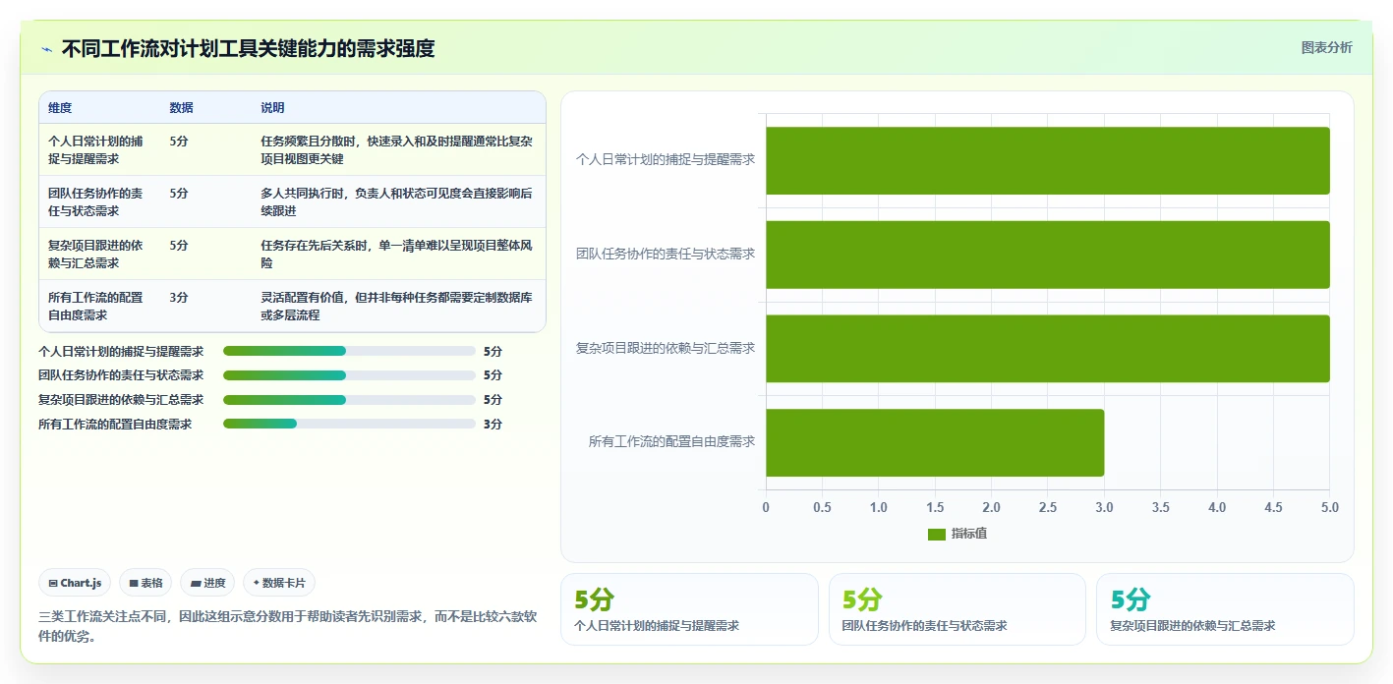Click the chart bar for 所有工作流的配置自由度需求
Image resolution: width=1393 pixels, height=684 pixels.
[935, 442]
